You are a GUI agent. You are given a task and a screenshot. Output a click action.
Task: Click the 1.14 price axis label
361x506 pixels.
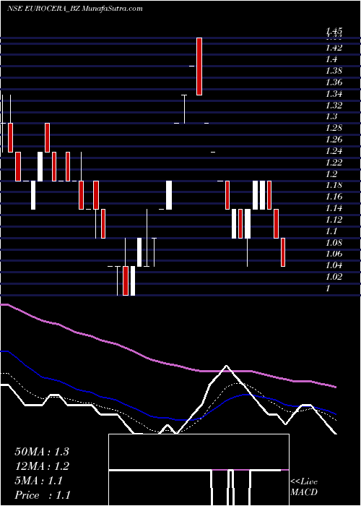point(334,208)
